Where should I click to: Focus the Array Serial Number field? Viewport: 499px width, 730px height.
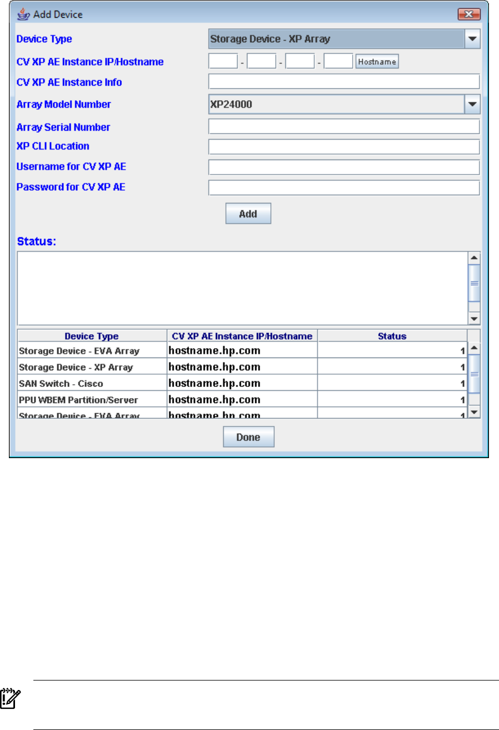(344, 126)
